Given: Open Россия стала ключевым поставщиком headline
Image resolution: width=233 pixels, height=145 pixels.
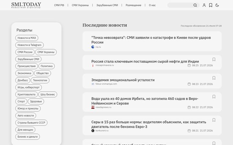Looking at the screenshot, I should [x=145, y=62].
